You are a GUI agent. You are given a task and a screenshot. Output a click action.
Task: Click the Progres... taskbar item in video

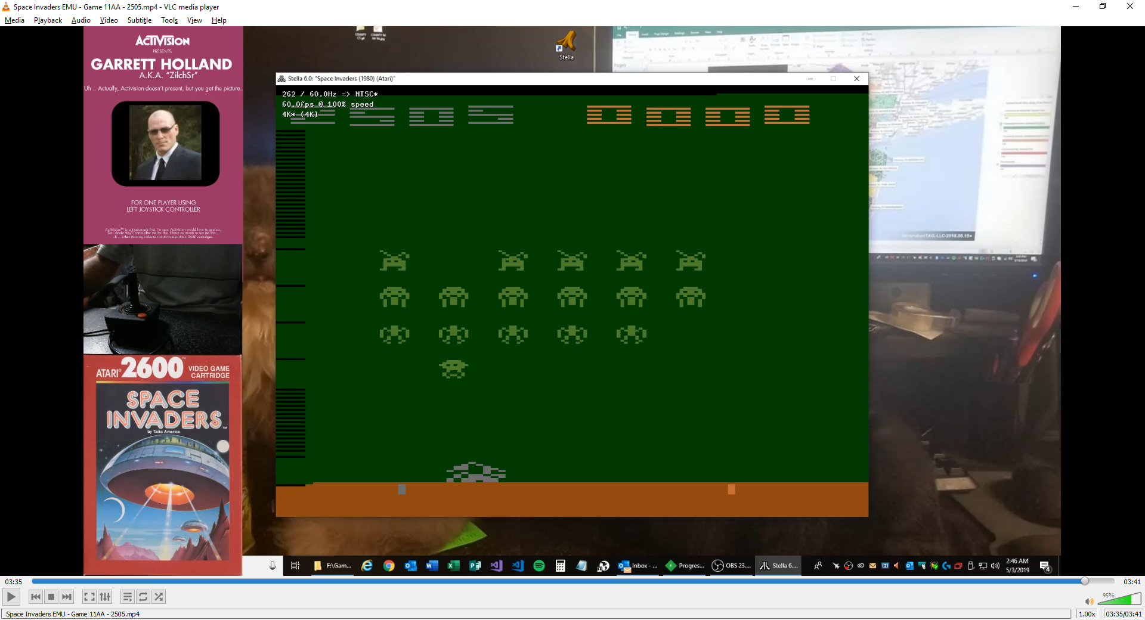(x=685, y=566)
